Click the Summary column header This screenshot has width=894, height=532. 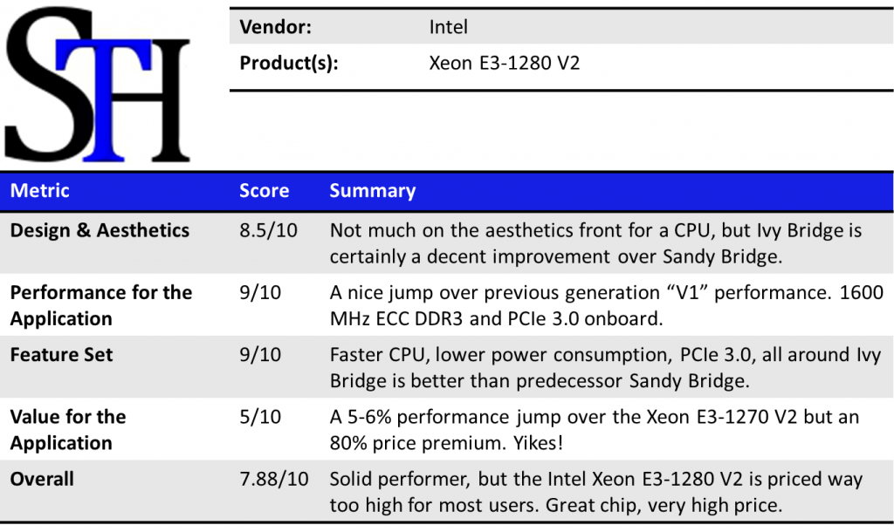[373, 190]
